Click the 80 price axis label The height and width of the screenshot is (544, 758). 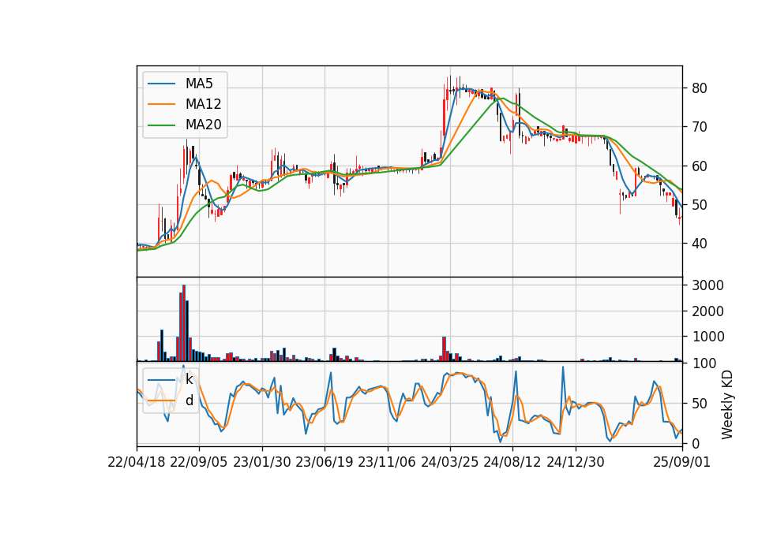pyautogui.click(x=699, y=88)
